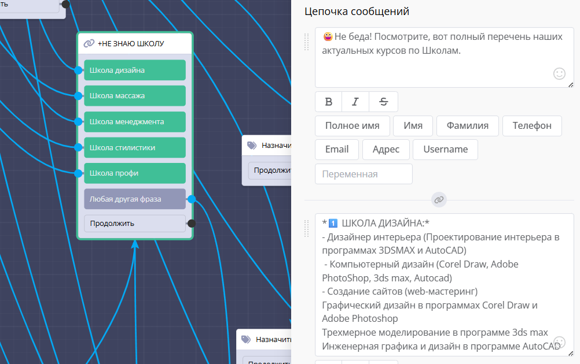Click the Переменная input field
This screenshot has height=364, width=580.
364,174
